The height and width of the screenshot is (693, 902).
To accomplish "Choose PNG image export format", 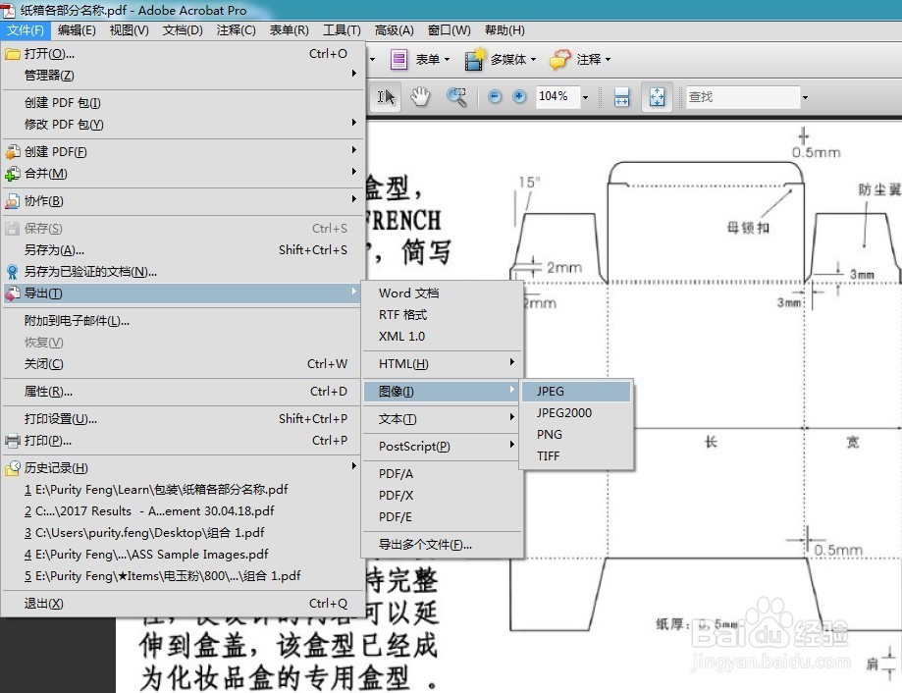I will [576, 435].
